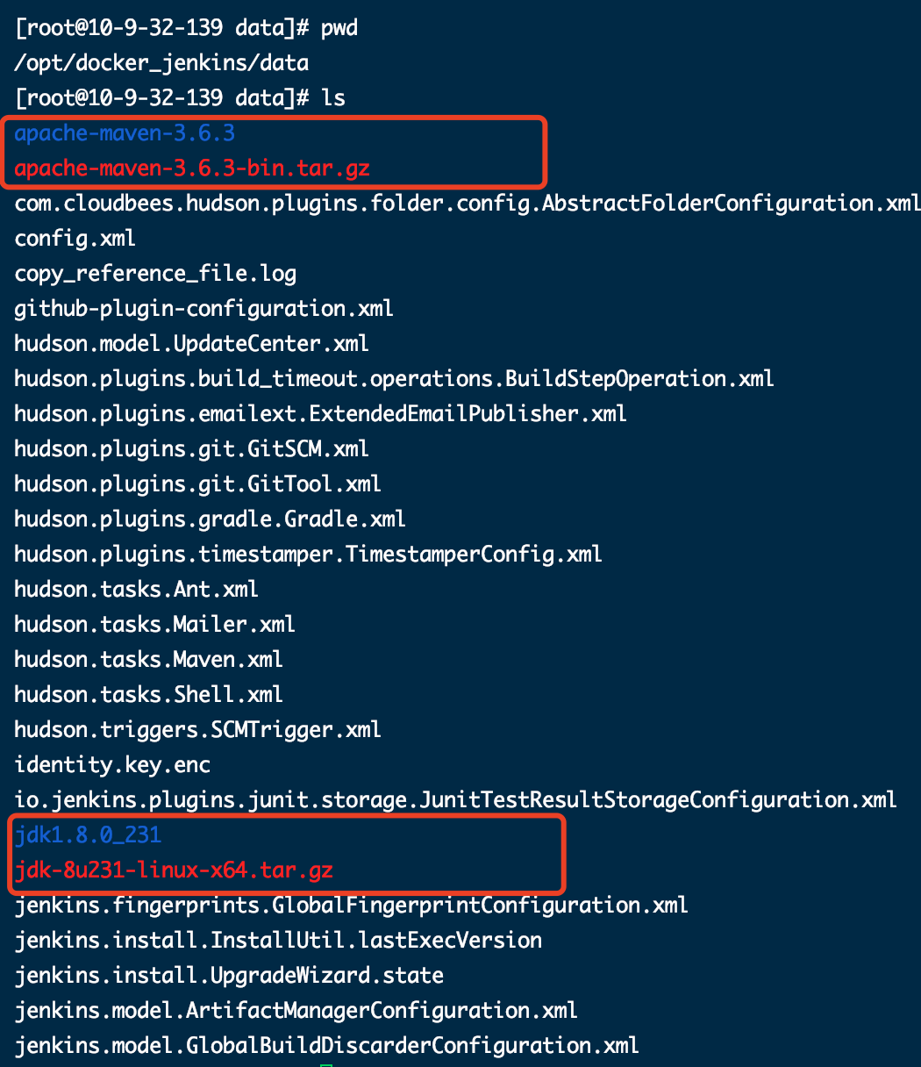
Task: Click github-plugin-configuration.xml entry
Action: 203,309
